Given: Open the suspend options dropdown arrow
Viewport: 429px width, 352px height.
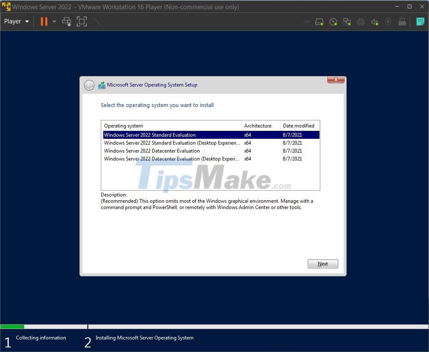Looking at the screenshot, I should point(54,21).
